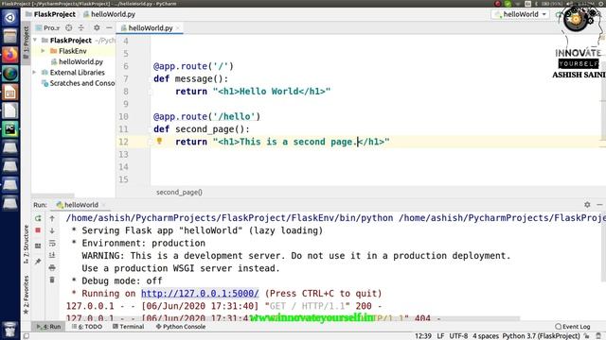The image size is (606, 340).
Task: Hide the Project panel
Action: (x=109, y=27)
